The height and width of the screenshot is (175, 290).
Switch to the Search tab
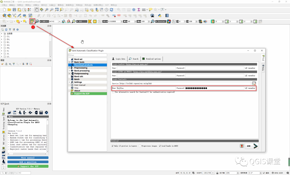pyautogui.click(x=134, y=59)
